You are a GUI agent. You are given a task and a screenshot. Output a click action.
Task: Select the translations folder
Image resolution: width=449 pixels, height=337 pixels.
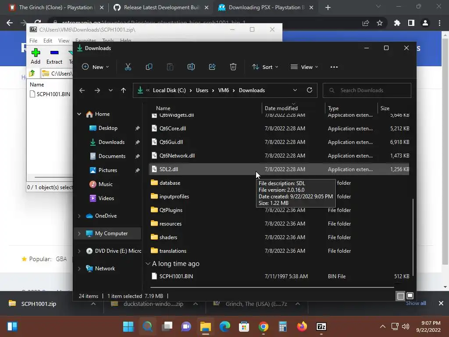[x=279, y=251]
